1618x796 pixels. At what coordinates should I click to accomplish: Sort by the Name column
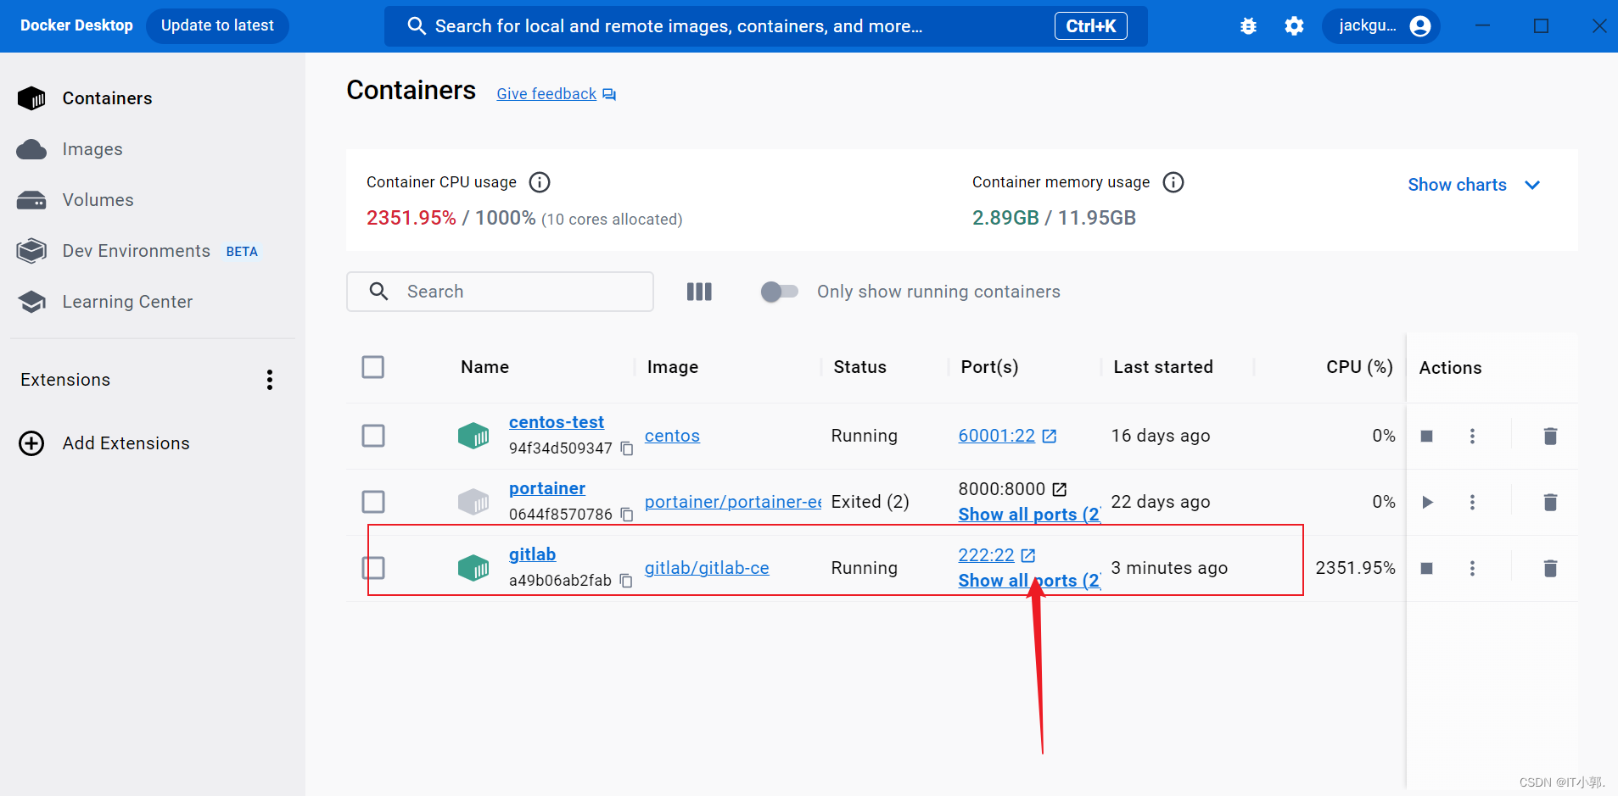pos(484,367)
